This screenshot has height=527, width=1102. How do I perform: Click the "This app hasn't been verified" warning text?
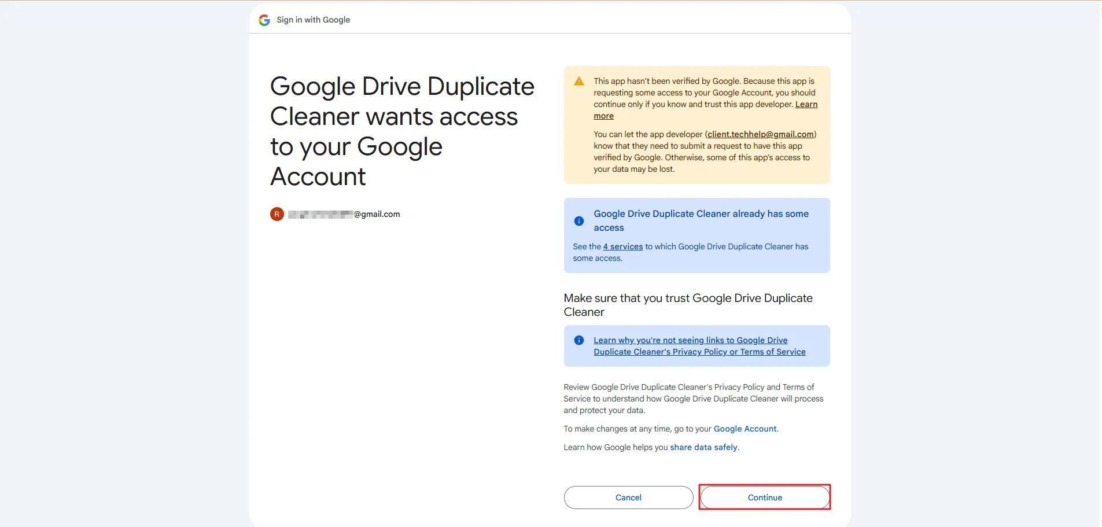coord(706,98)
